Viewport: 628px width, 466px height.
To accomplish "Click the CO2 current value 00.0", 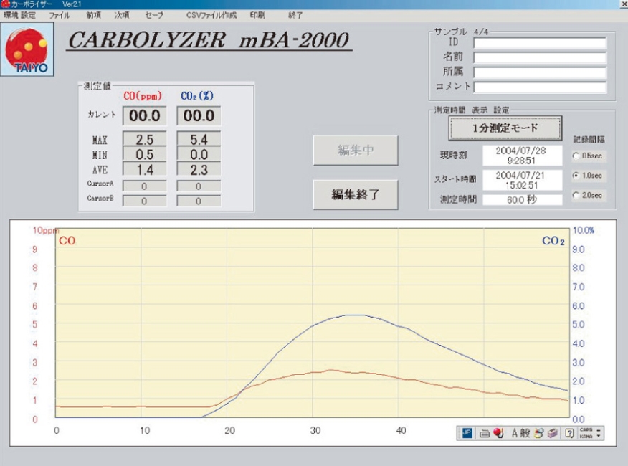I will tap(199, 116).
